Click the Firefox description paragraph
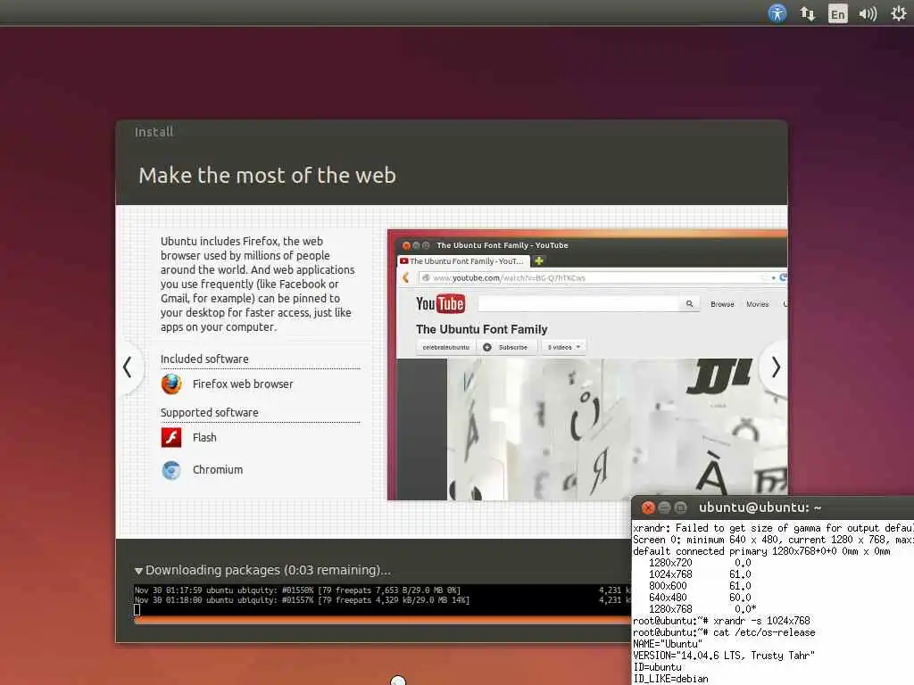Viewport: 914px width, 685px height. [258, 285]
